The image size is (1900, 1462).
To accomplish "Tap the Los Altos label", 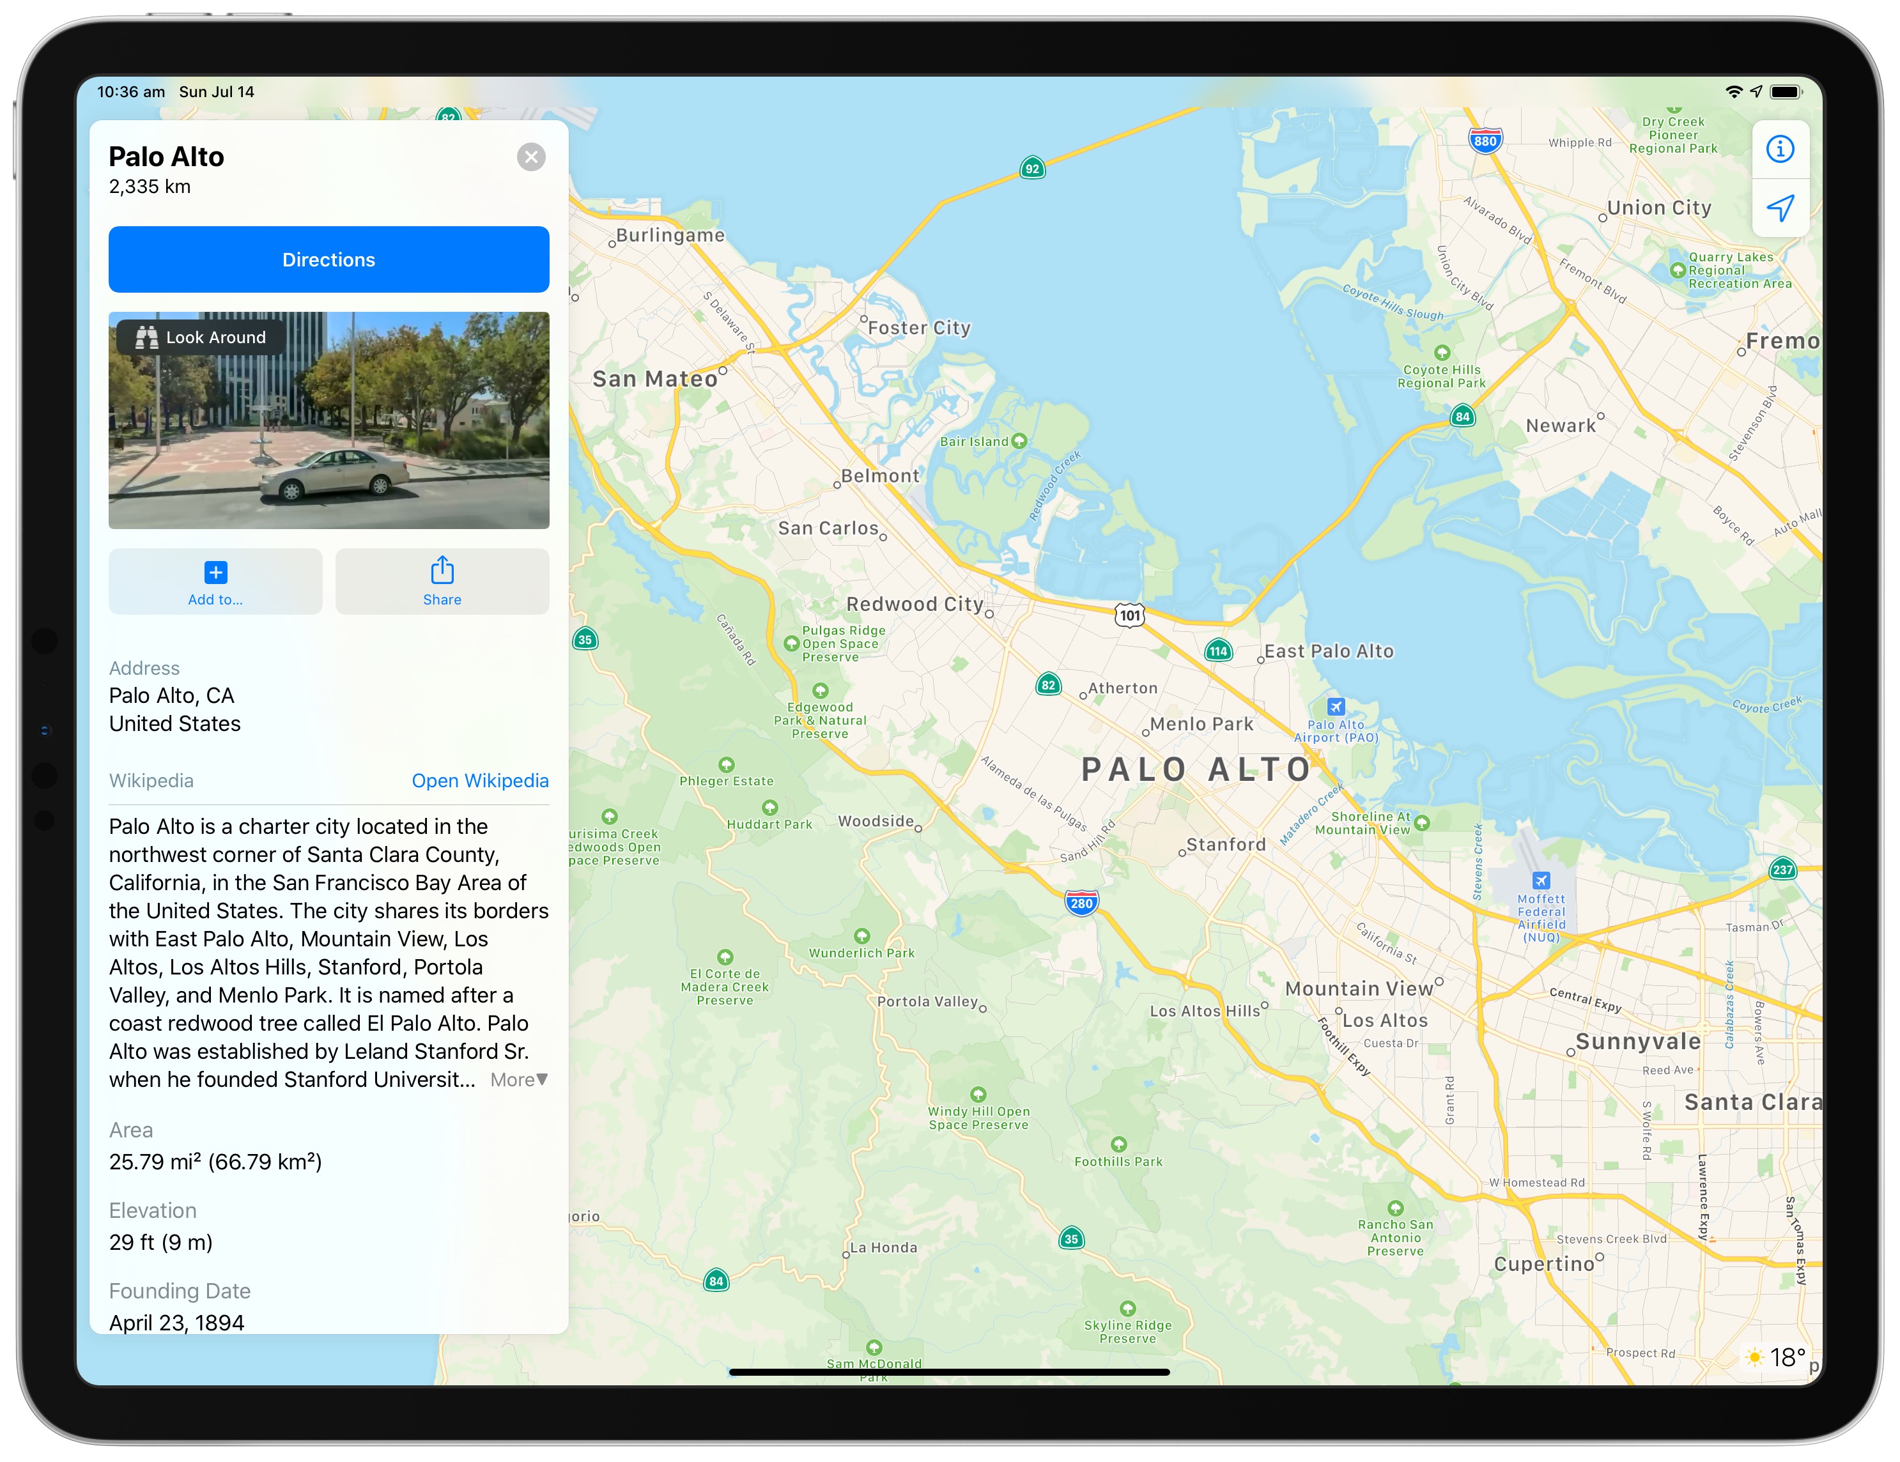I will click(x=1385, y=1021).
